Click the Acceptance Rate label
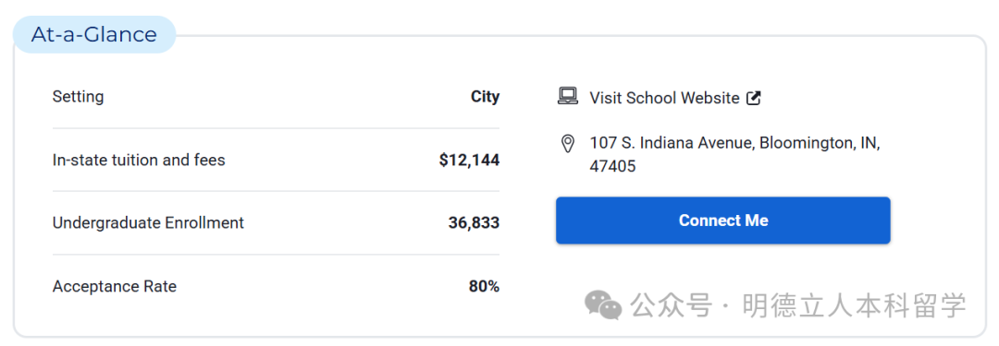The height and width of the screenshot is (346, 999). point(114,287)
